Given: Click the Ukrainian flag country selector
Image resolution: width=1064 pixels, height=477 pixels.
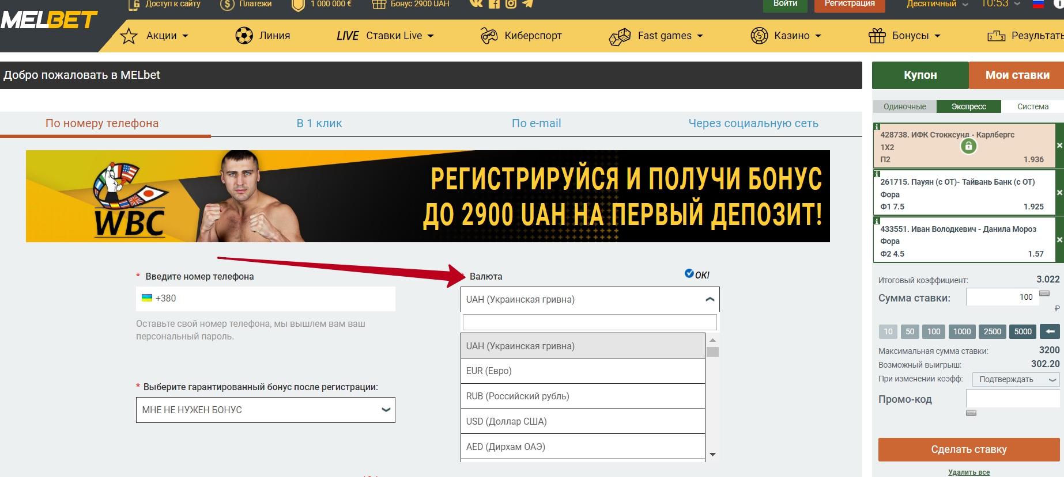Looking at the screenshot, I should coord(147,298).
